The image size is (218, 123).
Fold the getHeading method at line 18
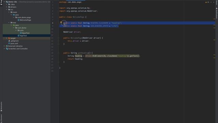tap(59, 53)
